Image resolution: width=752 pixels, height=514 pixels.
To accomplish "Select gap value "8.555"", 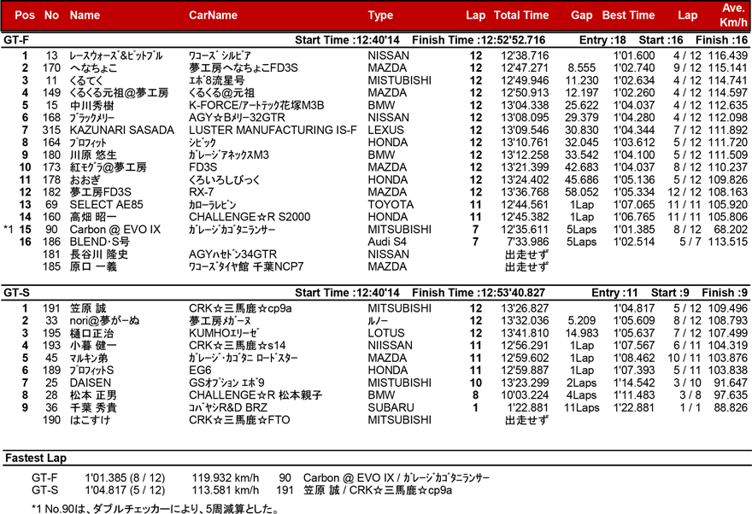I will [x=582, y=68].
